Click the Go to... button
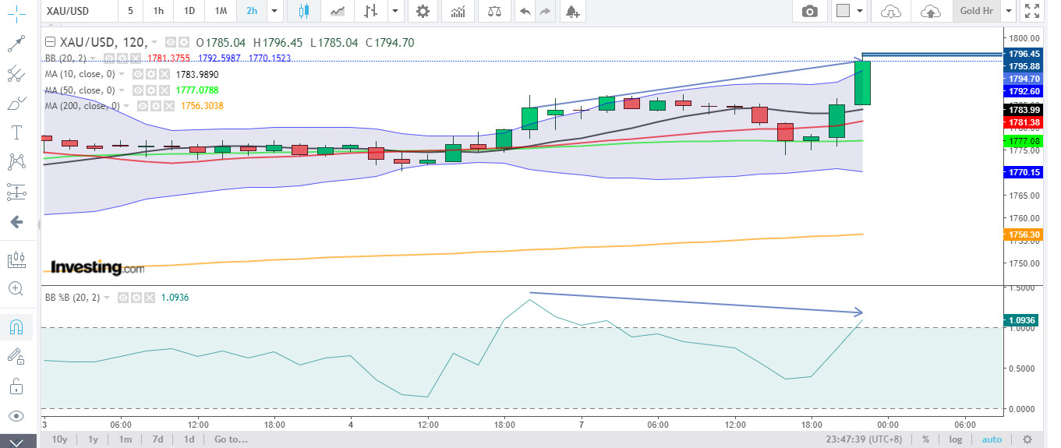 231,439
